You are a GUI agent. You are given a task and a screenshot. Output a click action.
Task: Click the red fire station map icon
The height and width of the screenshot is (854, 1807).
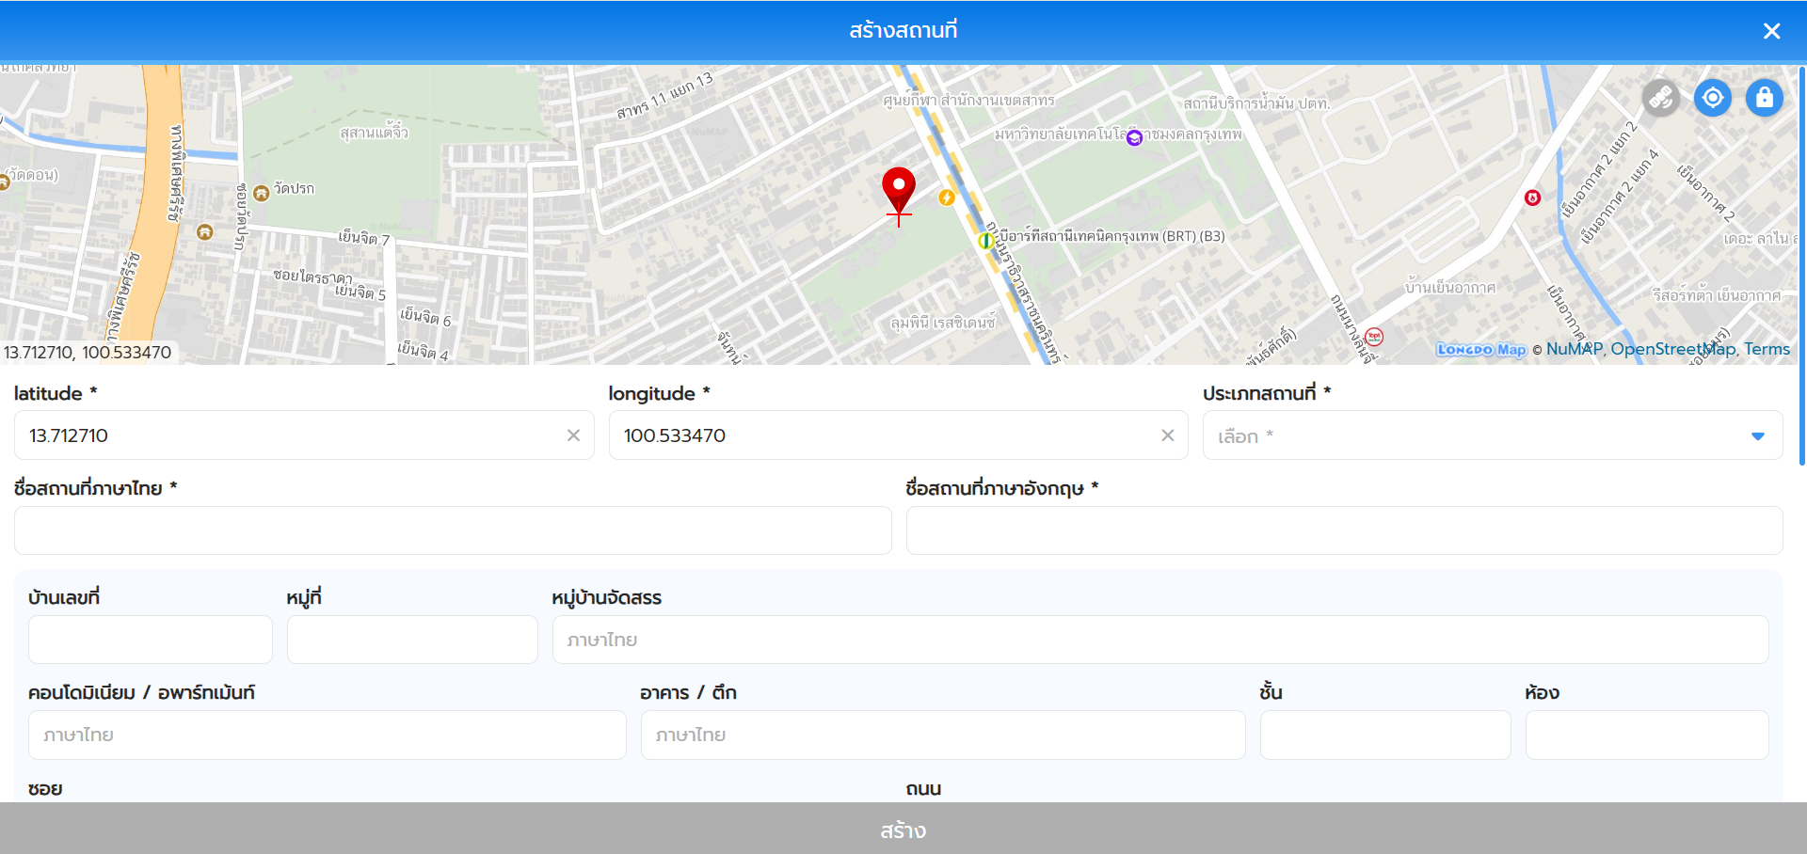tap(1532, 198)
